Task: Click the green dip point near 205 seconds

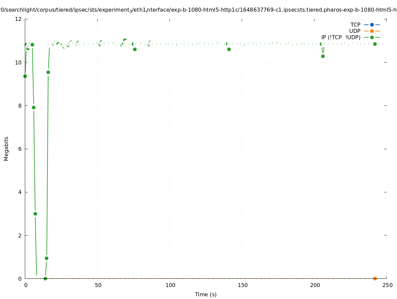Action: pyautogui.click(x=323, y=56)
